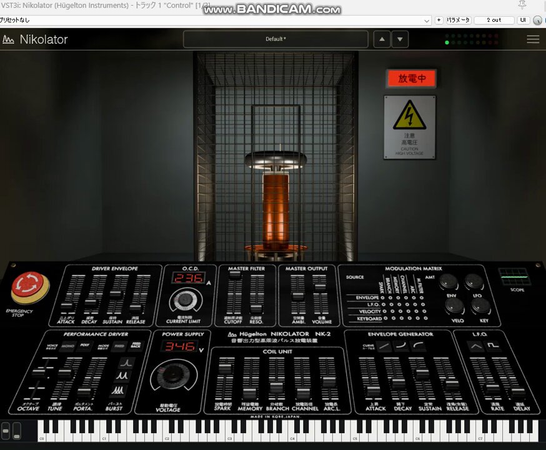Click the Power Supply Voltage knob
The image size is (546, 450).
172,376
